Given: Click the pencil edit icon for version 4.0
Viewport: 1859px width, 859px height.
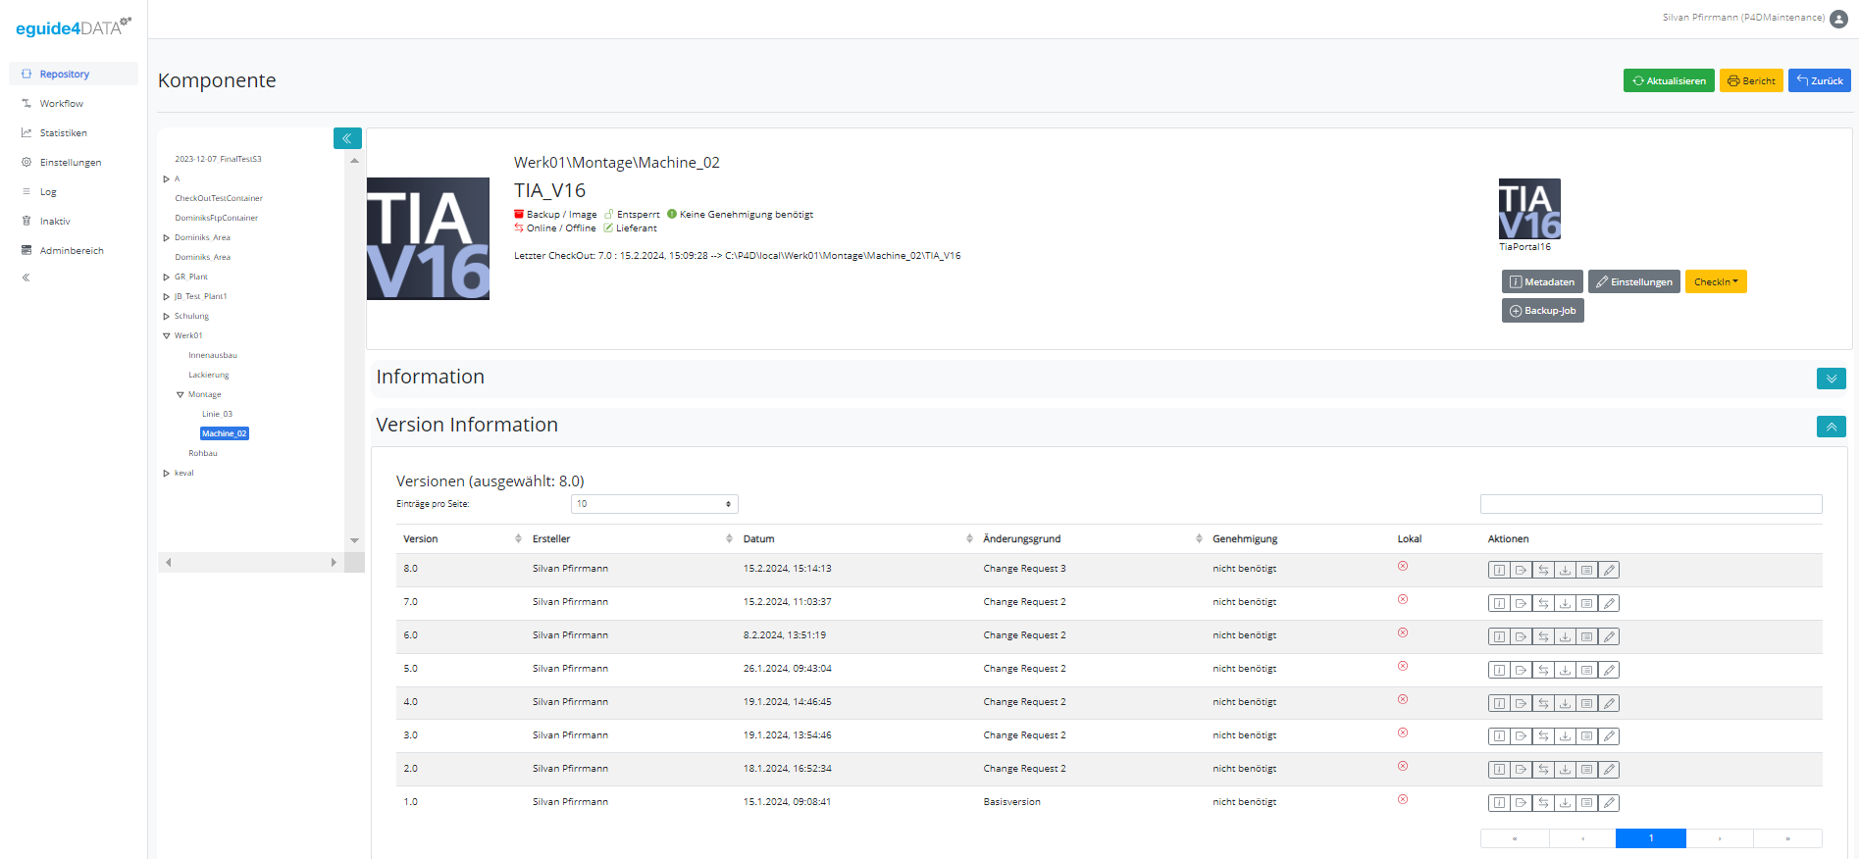Looking at the screenshot, I should (x=1609, y=703).
